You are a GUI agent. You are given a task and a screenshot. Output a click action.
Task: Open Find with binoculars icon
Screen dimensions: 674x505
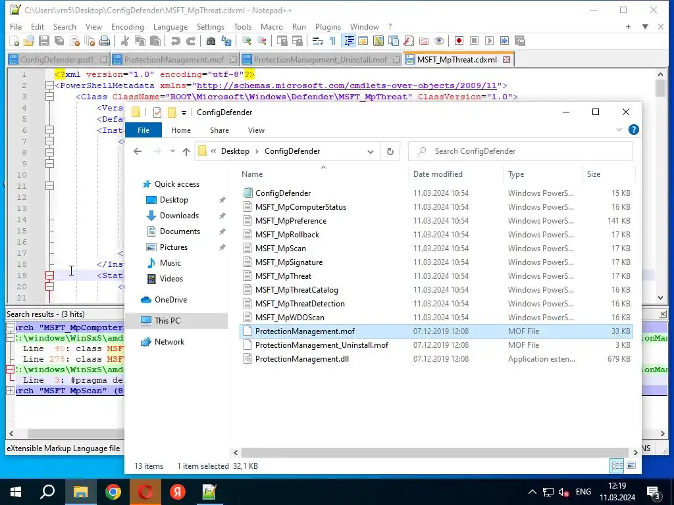(x=211, y=41)
